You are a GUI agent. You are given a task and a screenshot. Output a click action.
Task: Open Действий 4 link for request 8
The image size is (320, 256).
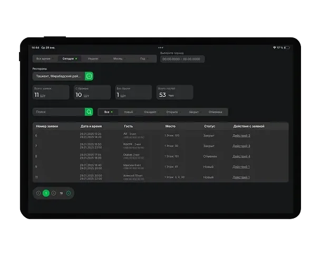tap(241, 156)
